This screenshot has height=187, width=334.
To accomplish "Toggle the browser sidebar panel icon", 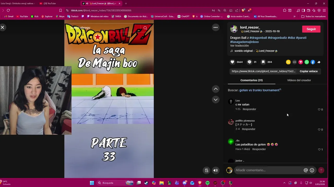I will coord(303,10).
